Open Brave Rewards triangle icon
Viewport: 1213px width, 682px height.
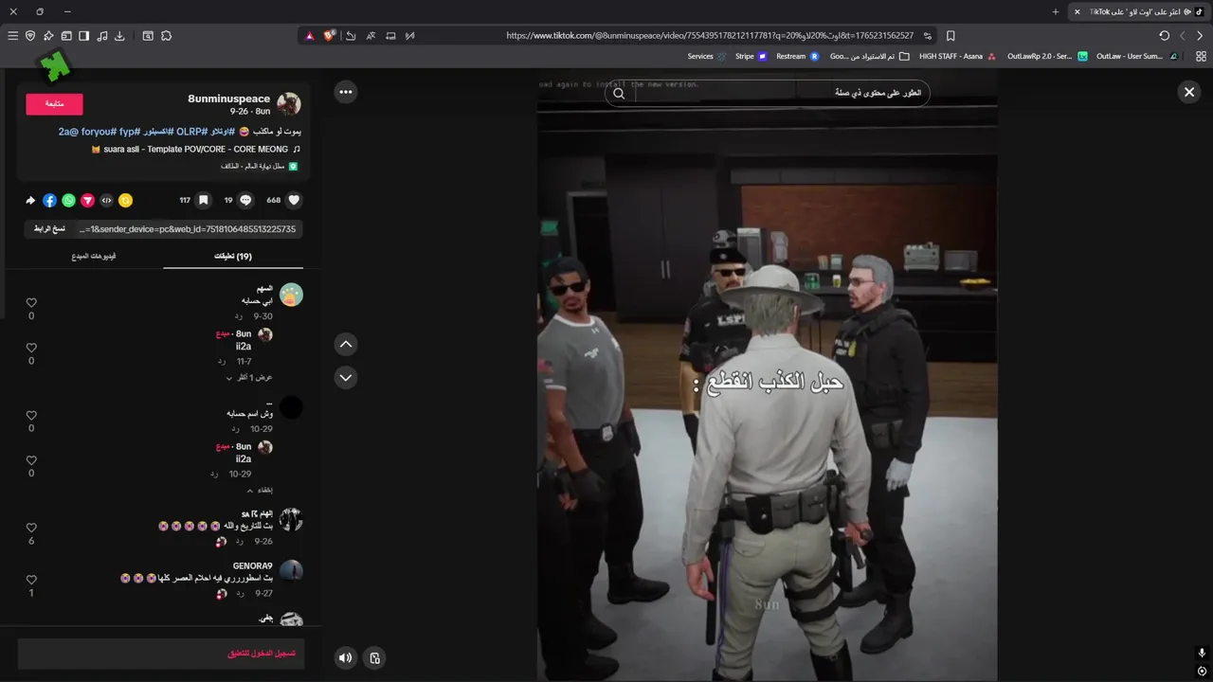point(309,36)
